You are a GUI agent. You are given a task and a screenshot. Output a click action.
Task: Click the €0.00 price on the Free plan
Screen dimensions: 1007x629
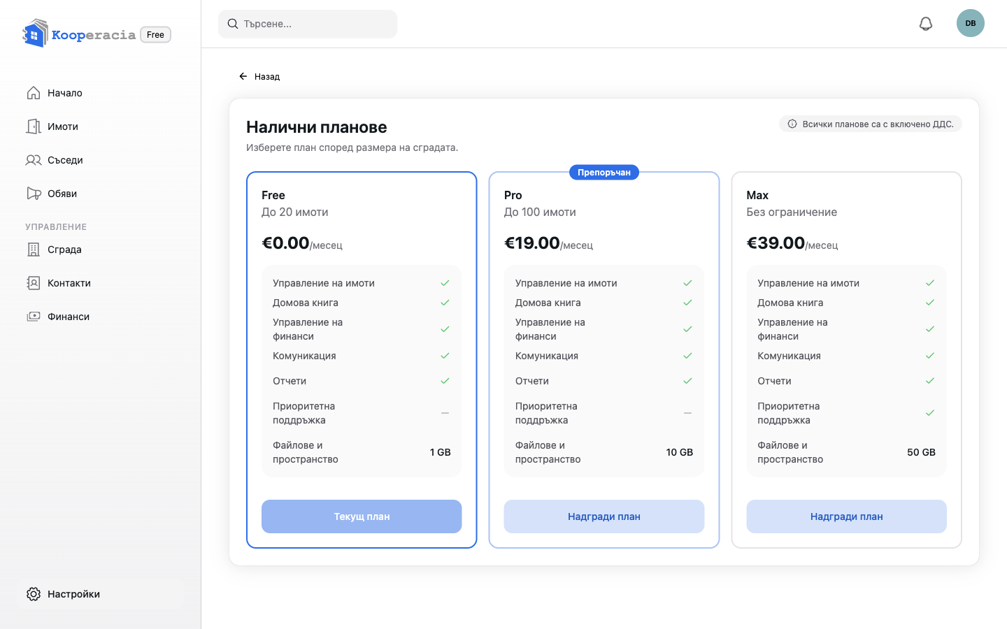[285, 243]
